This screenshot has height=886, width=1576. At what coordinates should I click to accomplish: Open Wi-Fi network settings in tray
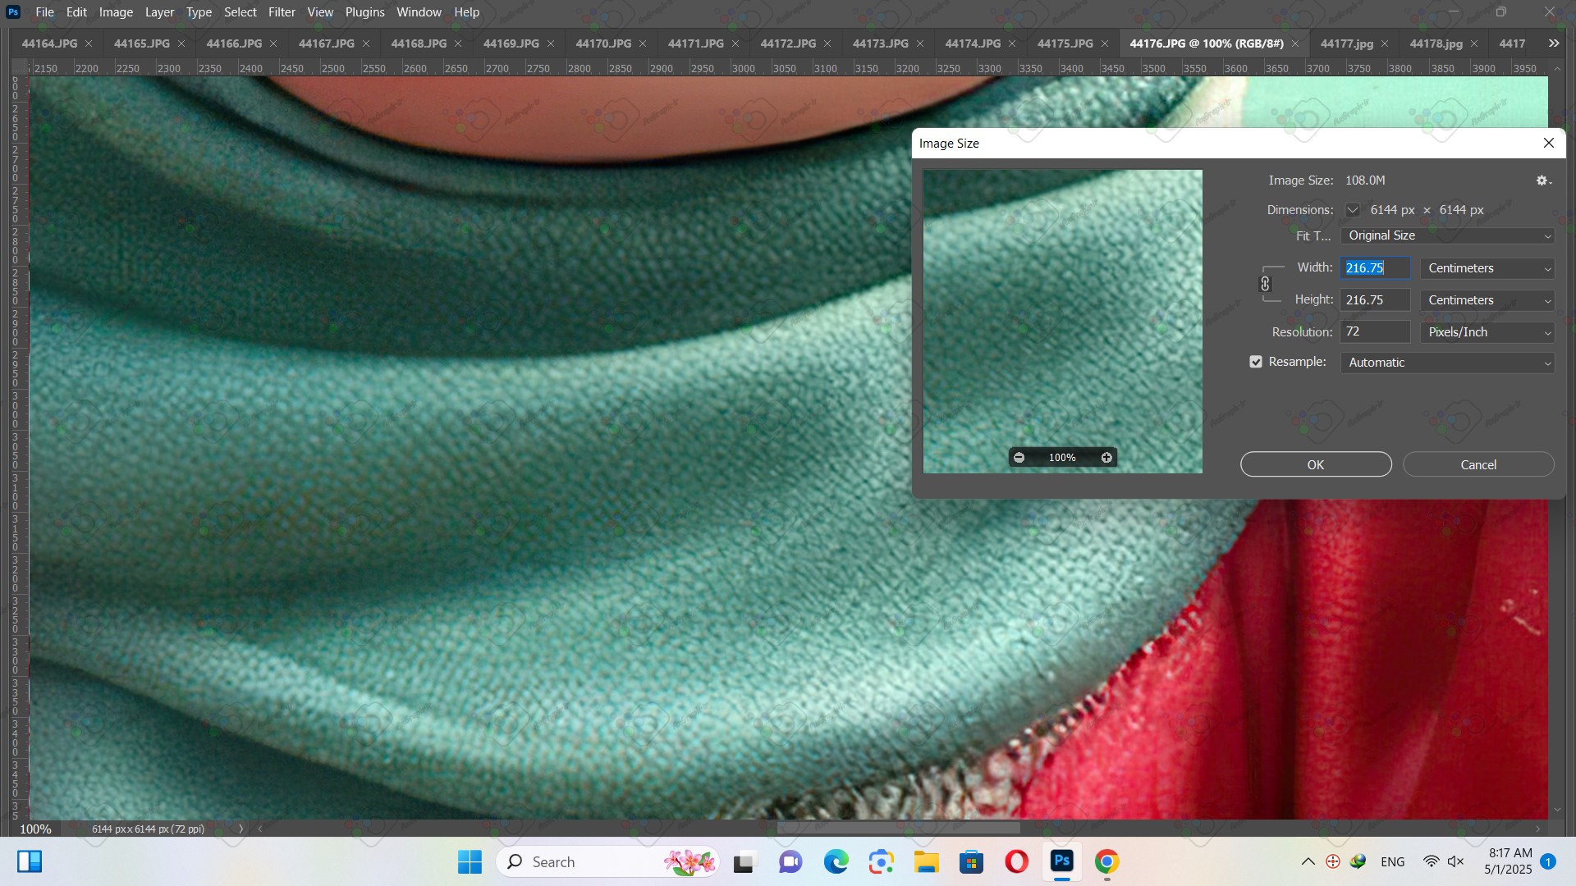tap(1431, 861)
